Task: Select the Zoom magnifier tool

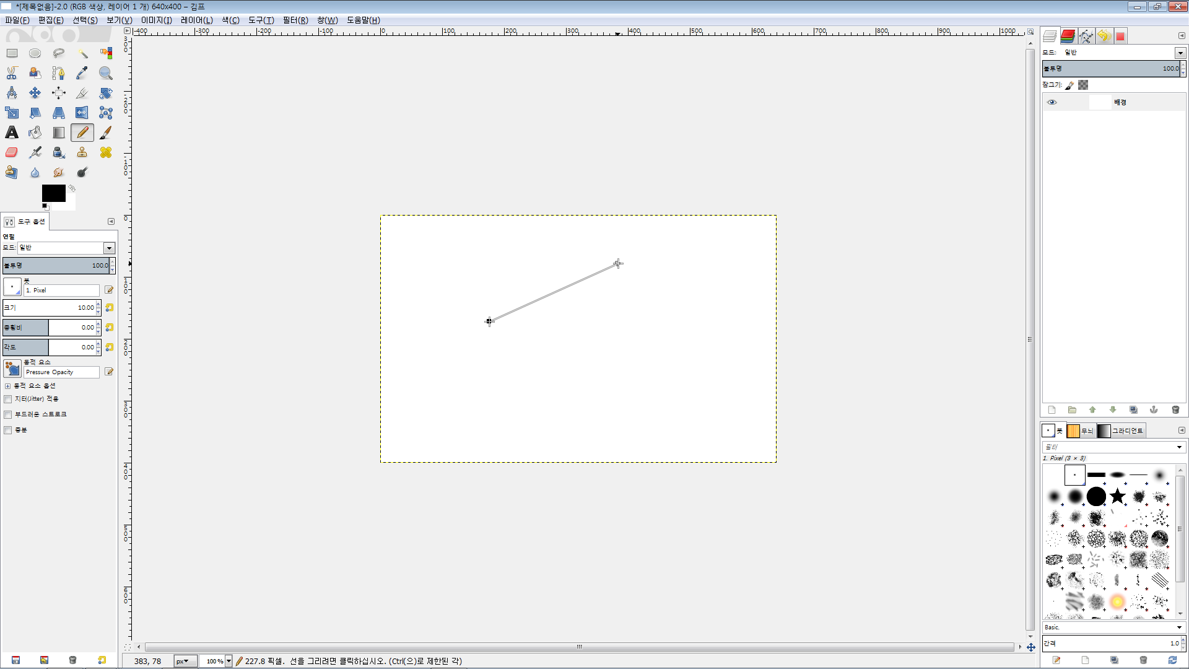Action: (106, 73)
